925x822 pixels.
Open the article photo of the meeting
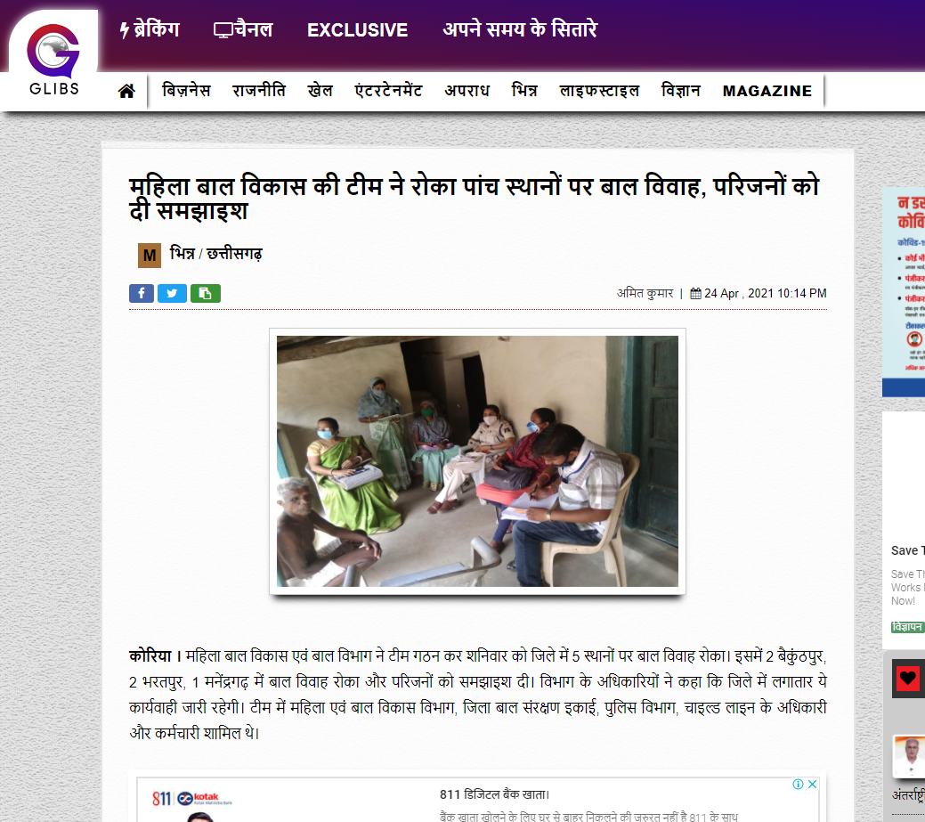point(477,460)
